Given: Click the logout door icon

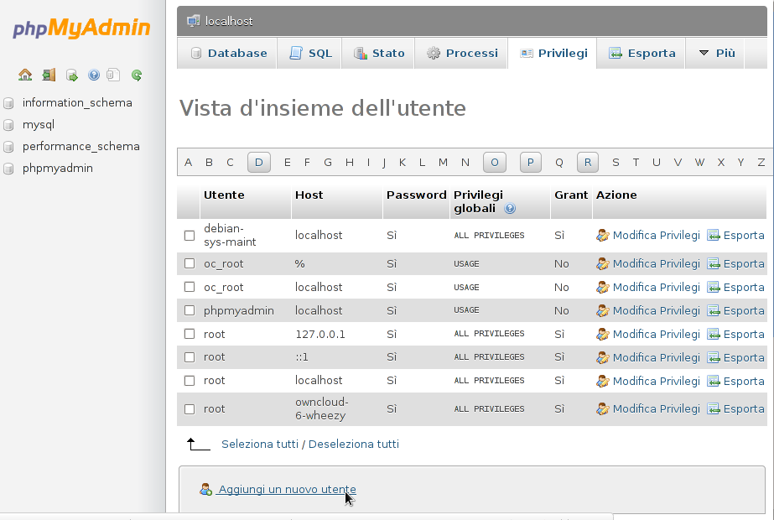Looking at the screenshot, I should [49, 75].
